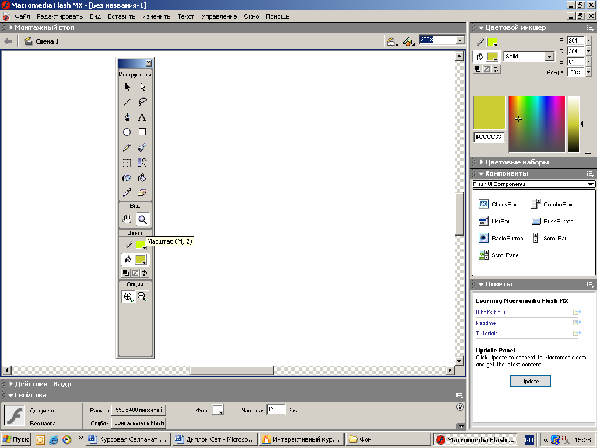Image resolution: width=597 pixels, height=448 pixels.
Task: Select the Ink Bottle tool
Action: (x=127, y=178)
